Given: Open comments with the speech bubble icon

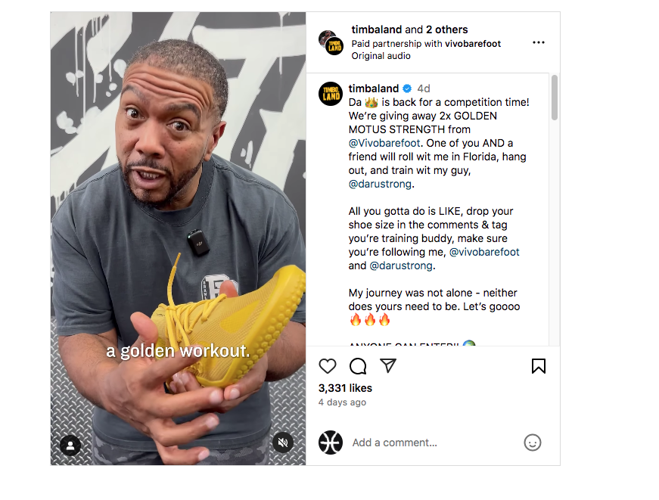Looking at the screenshot, I should 358,366.
